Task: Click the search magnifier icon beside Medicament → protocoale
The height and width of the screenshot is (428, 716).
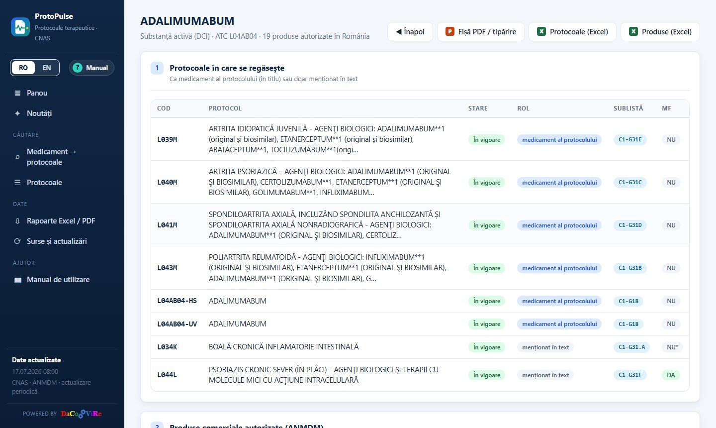Action: 17,157
